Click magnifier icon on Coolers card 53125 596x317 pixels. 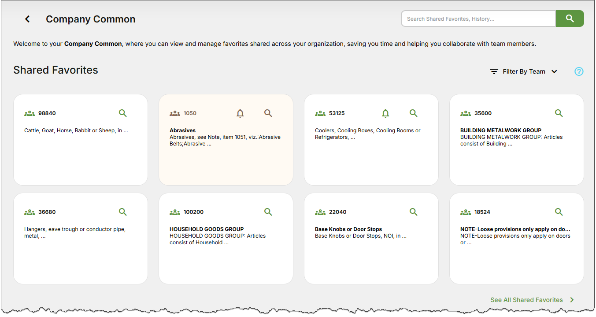pyautogui.click(x=414, y=113)
